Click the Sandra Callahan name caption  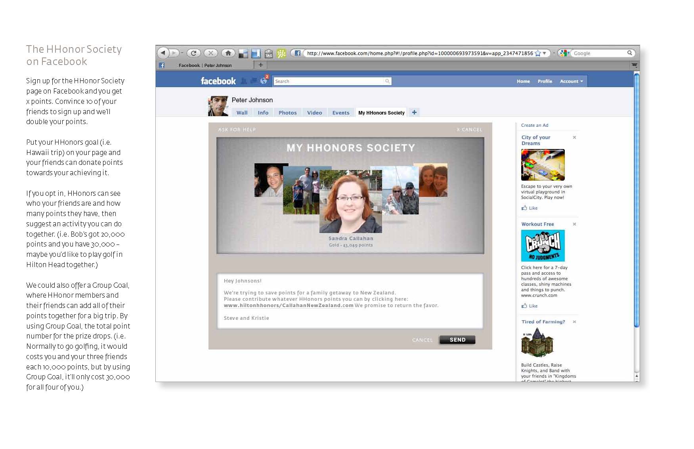(x=351, y=239)
